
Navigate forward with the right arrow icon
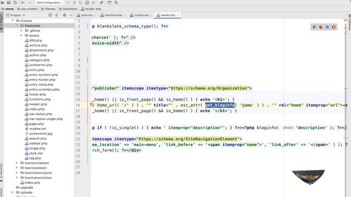[30, 3]
